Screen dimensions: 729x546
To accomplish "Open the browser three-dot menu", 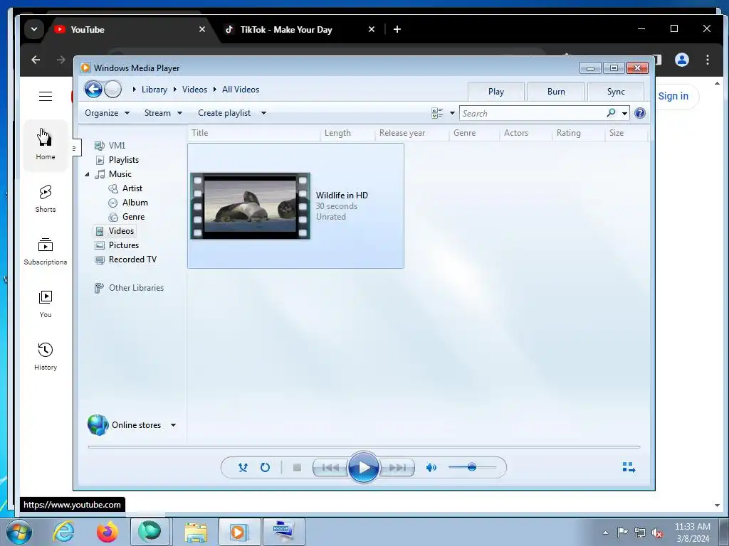I will tap(707, 60).
